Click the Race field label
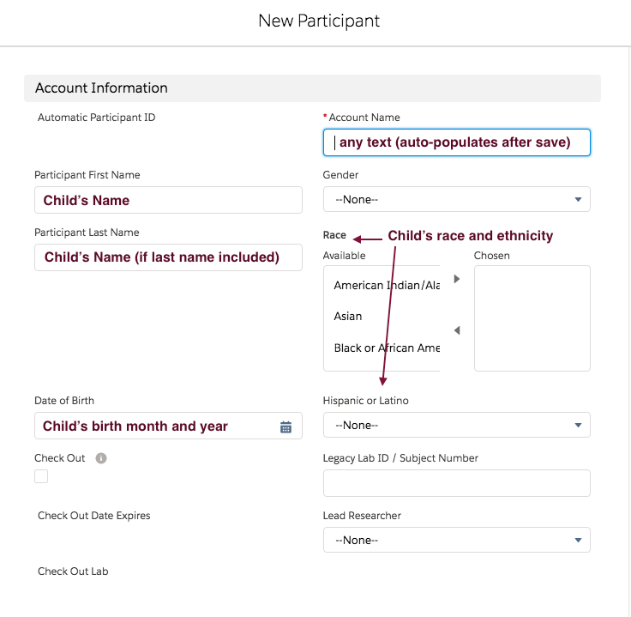This screenshot has width=631, height=617. point(334,235)
